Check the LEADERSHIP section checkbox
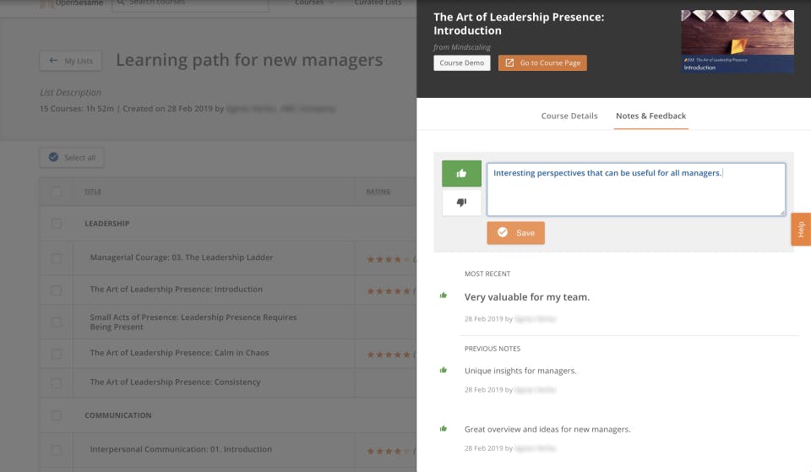 [57, 224]
